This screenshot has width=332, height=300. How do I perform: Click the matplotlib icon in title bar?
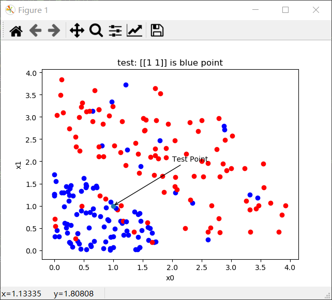[10, 10]
